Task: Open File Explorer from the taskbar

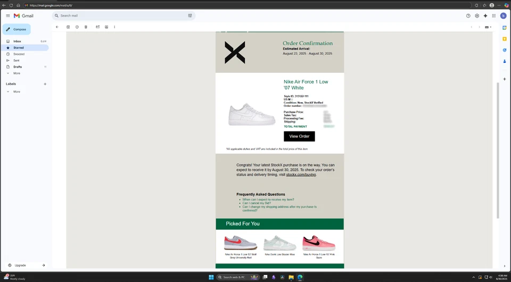Action: point(291,277)
